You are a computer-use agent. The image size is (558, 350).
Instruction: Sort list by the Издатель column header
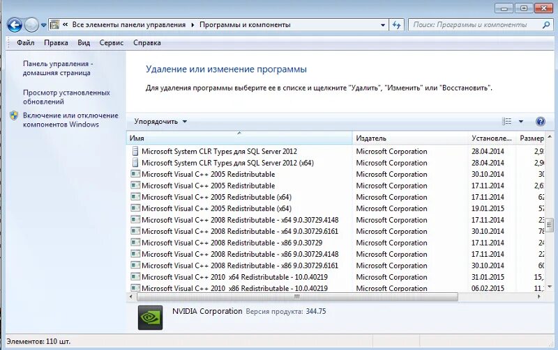410,138
